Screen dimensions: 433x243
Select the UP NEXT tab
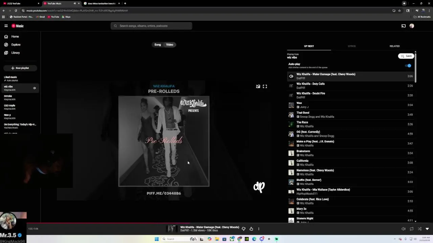[309, 46]
